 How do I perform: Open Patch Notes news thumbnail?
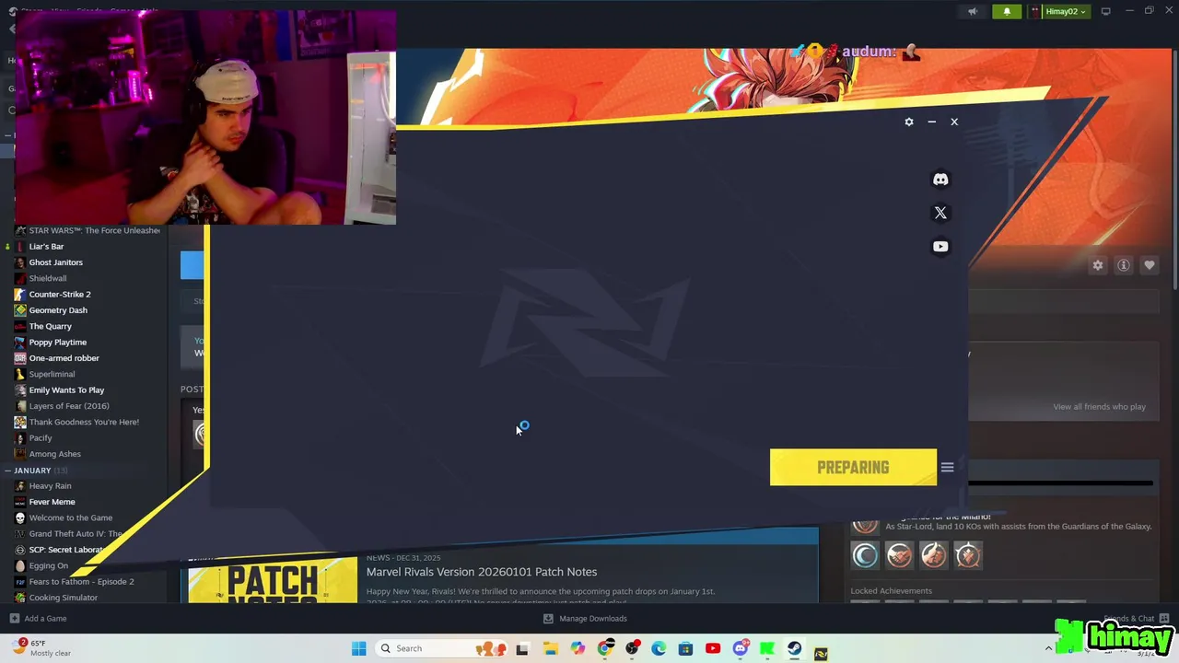click(273, 580)
